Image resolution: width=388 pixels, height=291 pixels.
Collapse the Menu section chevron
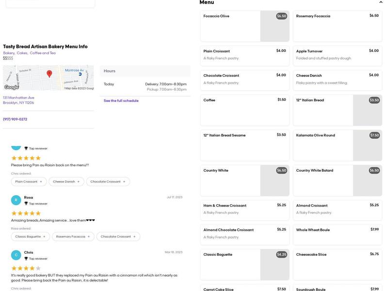381,2
